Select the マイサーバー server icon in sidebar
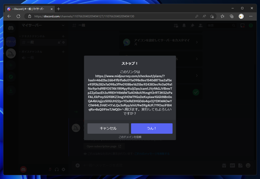260x179 pixels. point(11,41)
